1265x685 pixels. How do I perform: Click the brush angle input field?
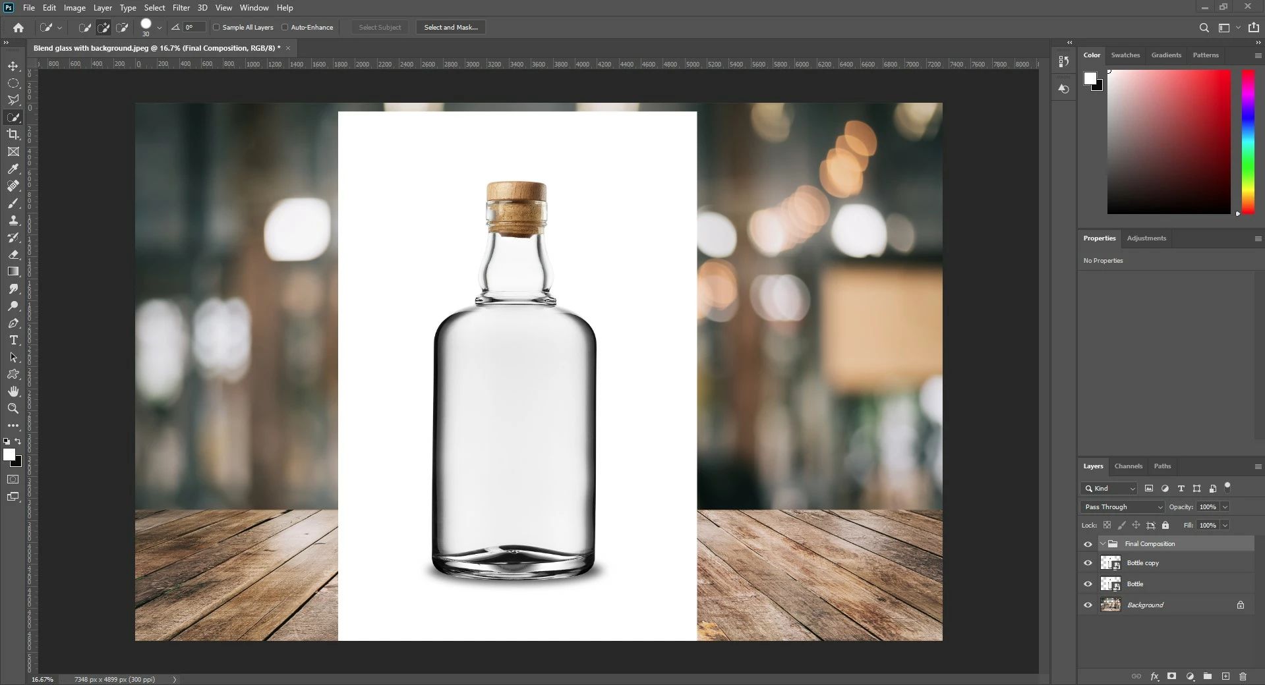point(194,28)
